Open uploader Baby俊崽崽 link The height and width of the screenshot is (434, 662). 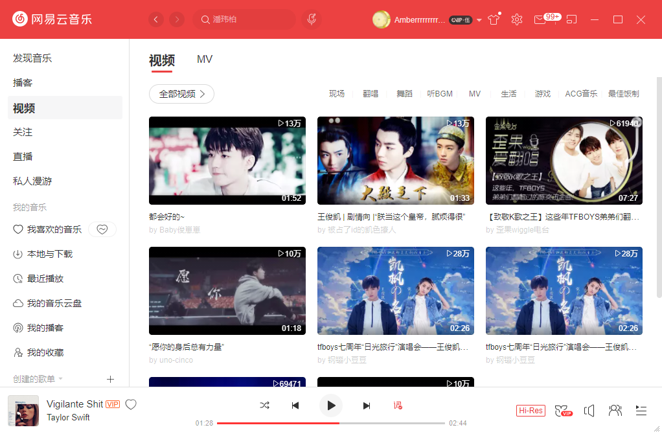179,230
